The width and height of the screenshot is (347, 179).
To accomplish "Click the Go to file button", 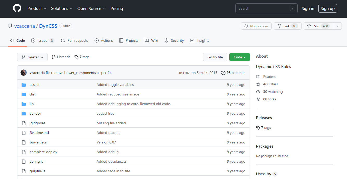I will [x=215, y=57].
